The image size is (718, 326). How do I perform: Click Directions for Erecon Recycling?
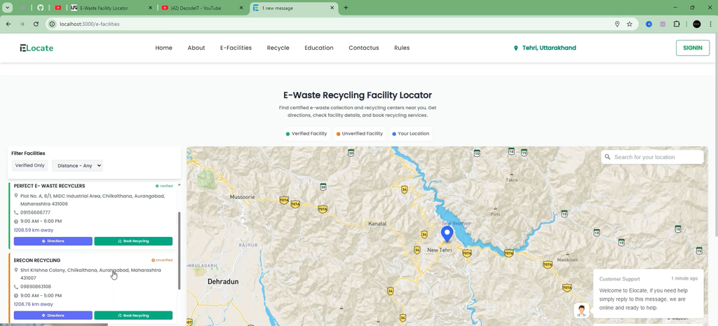tap(53, 315)
